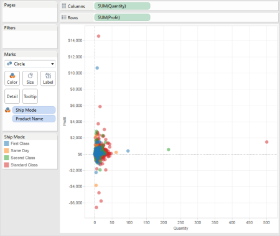
Task: Click the Tooltip button in Marks card
Action: click(x=30, y=96)
